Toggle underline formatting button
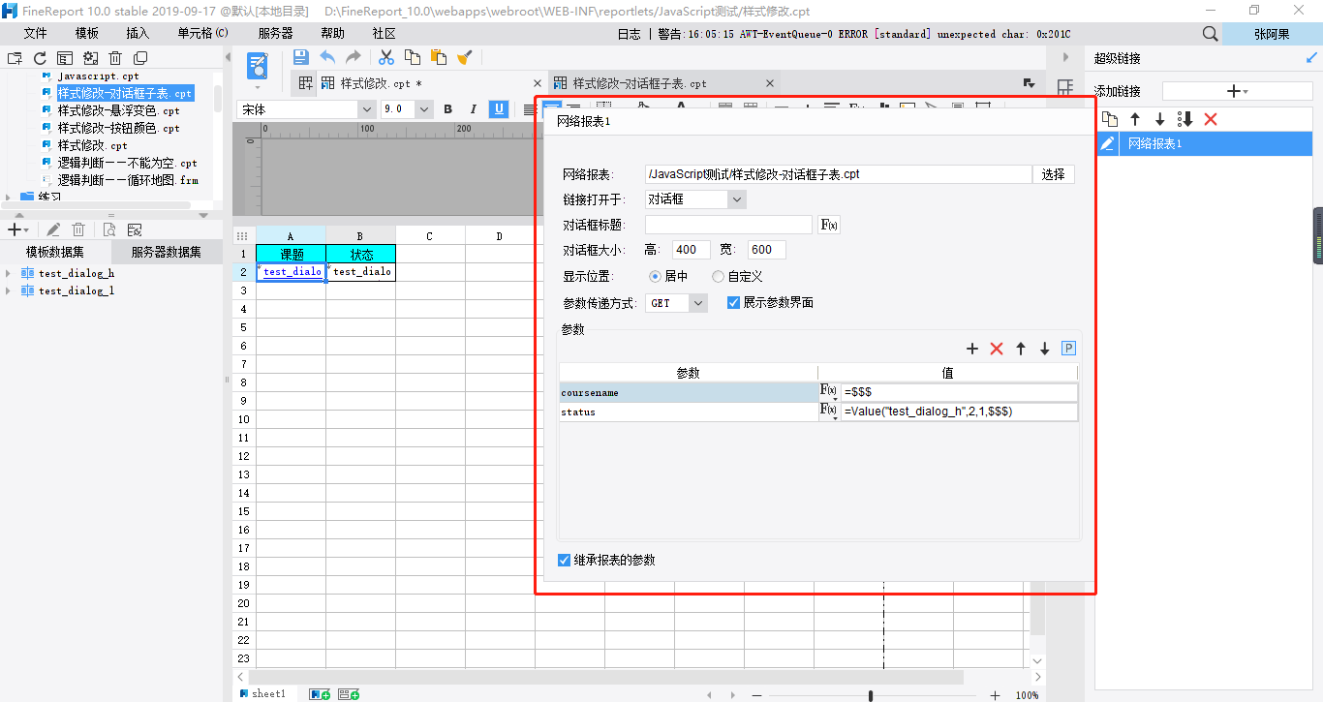 coord(499,109)
